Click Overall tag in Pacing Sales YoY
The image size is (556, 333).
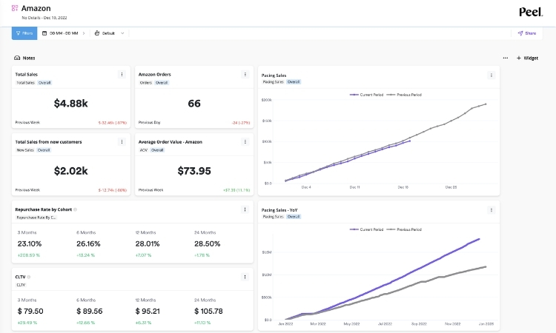(x=294, y=217)
